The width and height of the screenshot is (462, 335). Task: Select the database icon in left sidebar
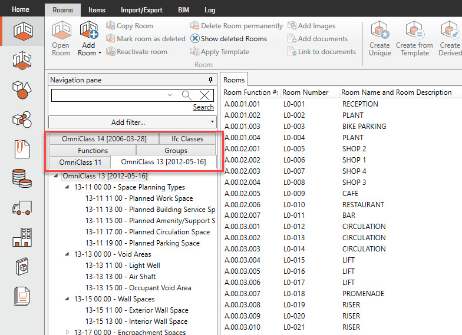(x=22, y=178)
